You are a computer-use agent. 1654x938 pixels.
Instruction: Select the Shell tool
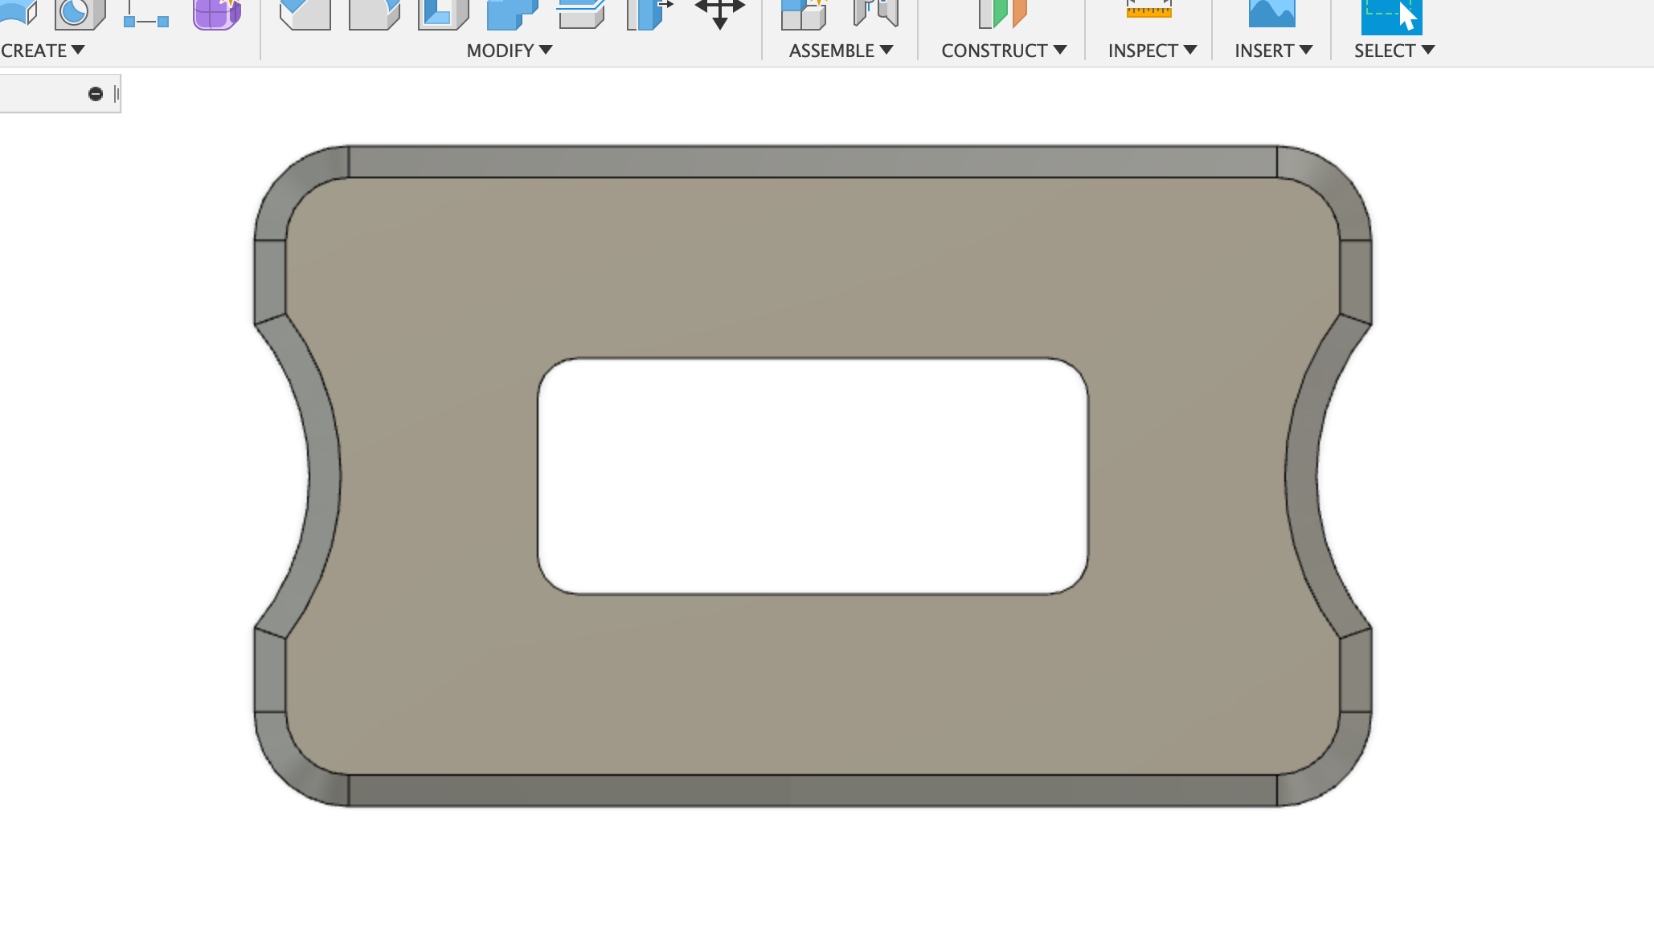444,14
